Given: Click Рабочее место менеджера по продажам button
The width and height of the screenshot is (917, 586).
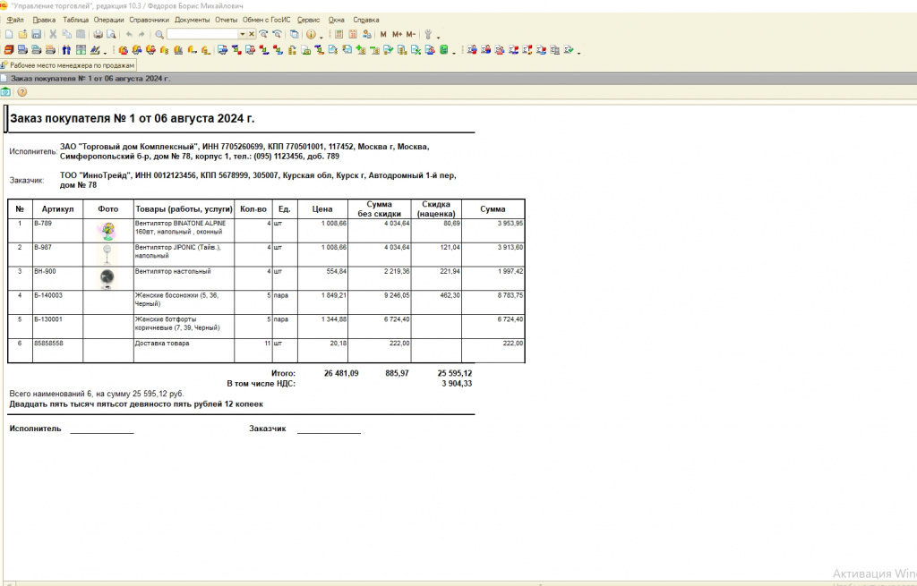Looking at the screenshot, I should (x=70, y=65).
